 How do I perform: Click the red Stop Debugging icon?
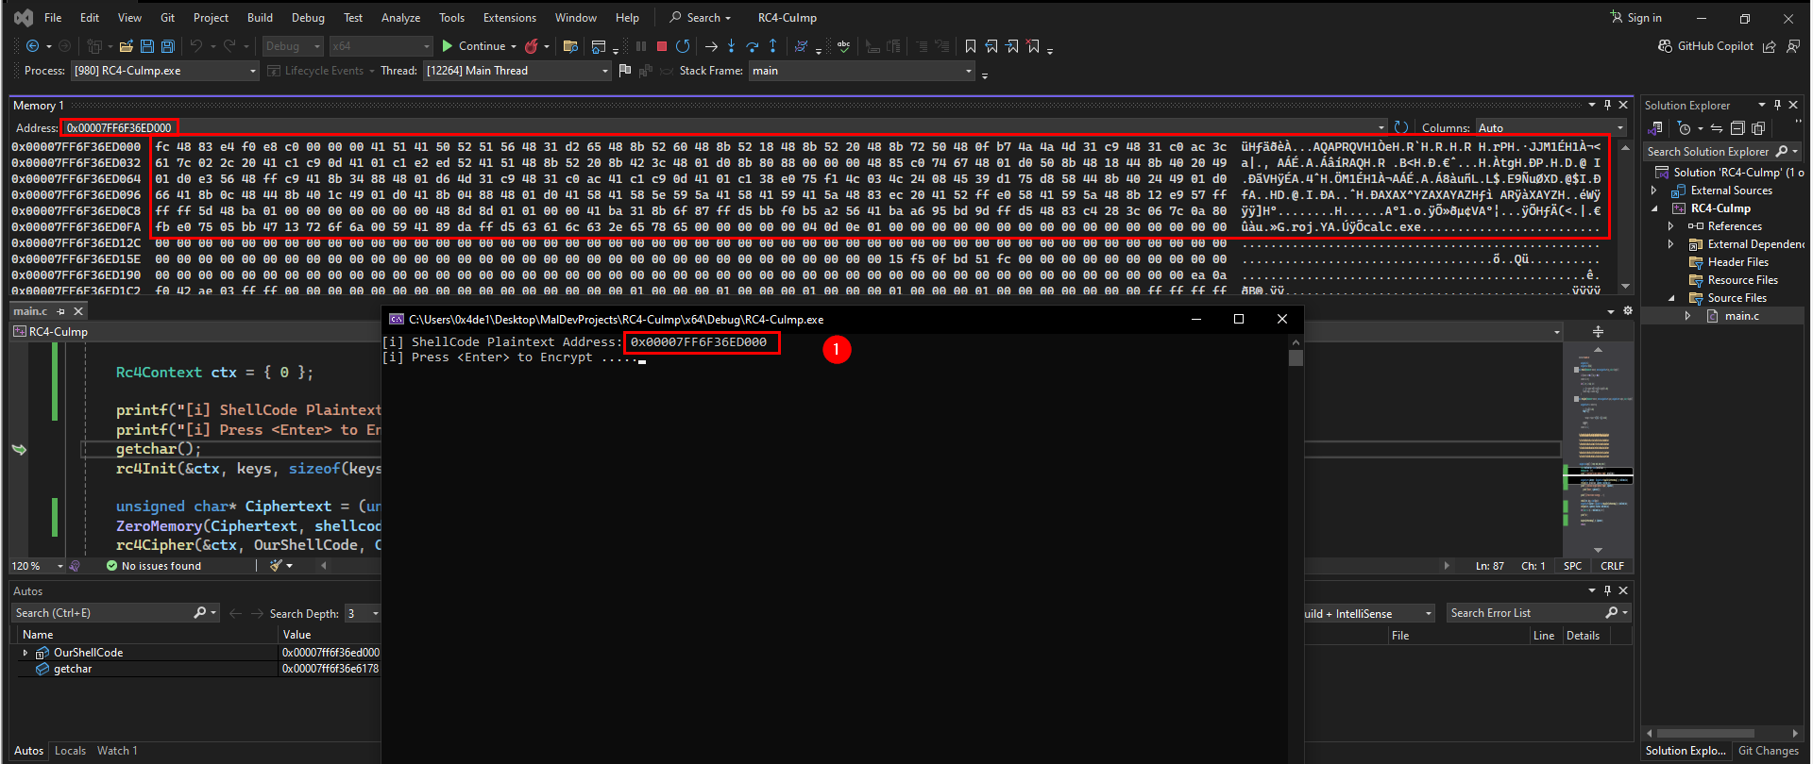click(x=662, y=45)
